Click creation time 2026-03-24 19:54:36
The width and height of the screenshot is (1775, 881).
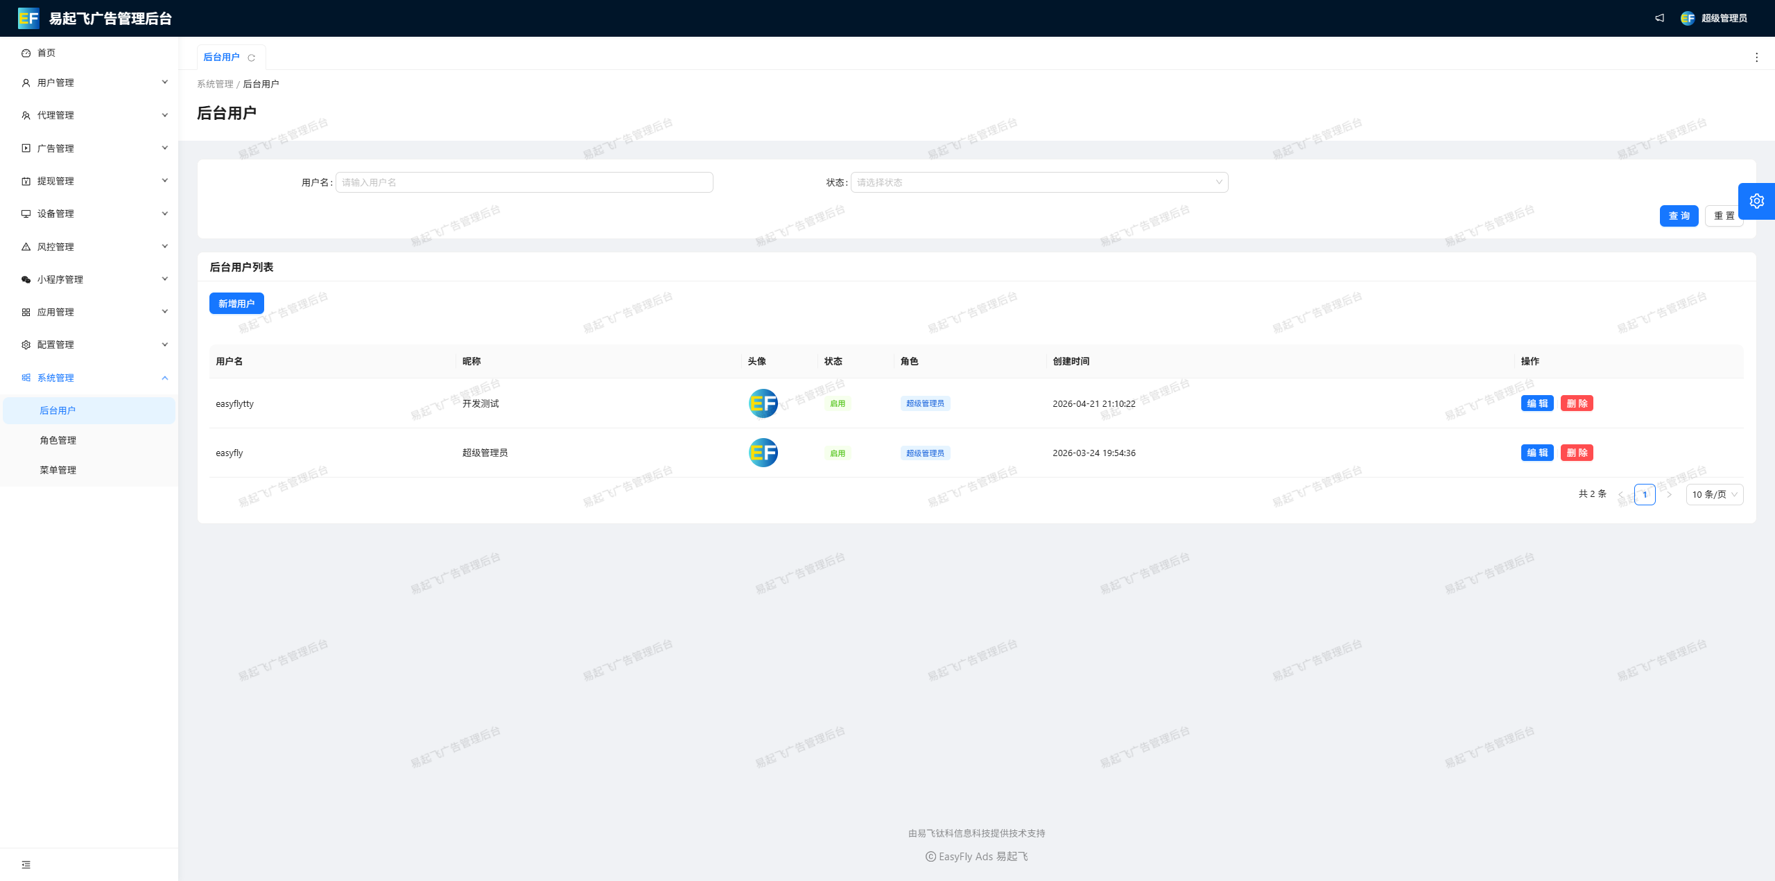[1094, 453]
